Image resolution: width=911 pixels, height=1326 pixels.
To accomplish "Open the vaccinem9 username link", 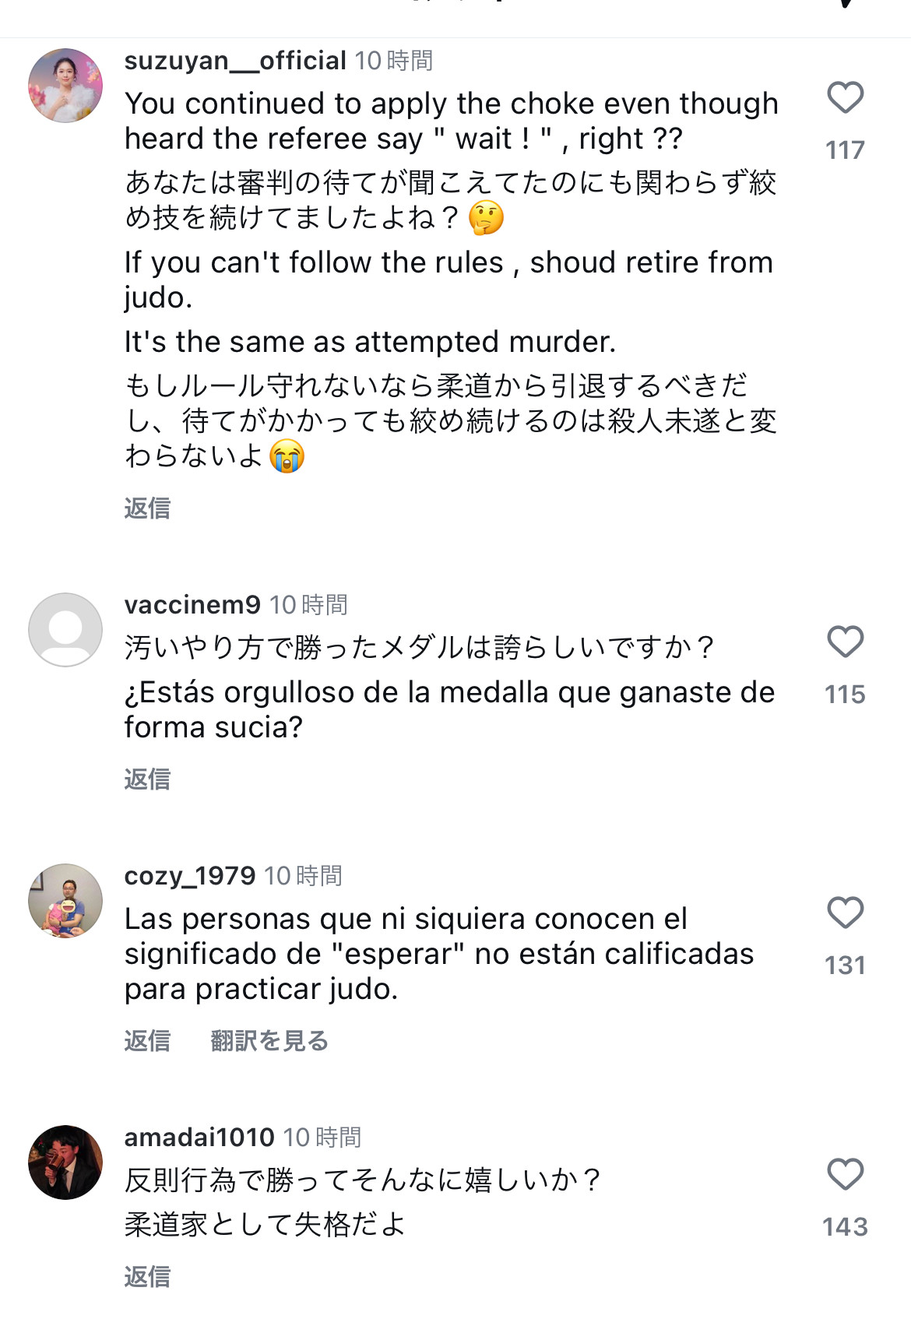I will [x=192, y=605].
